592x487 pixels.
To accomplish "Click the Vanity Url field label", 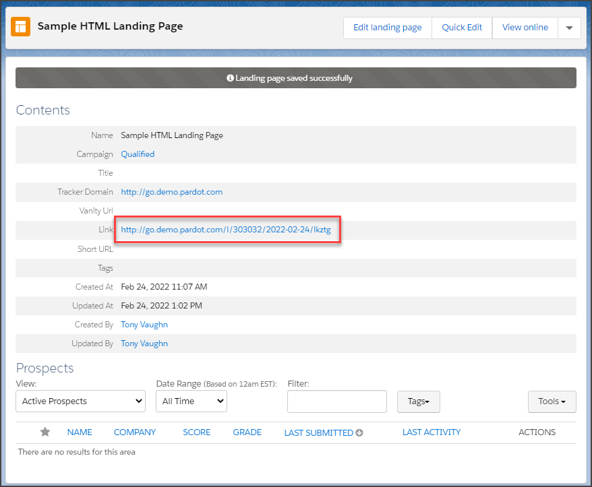I will [x=96, y=210].
